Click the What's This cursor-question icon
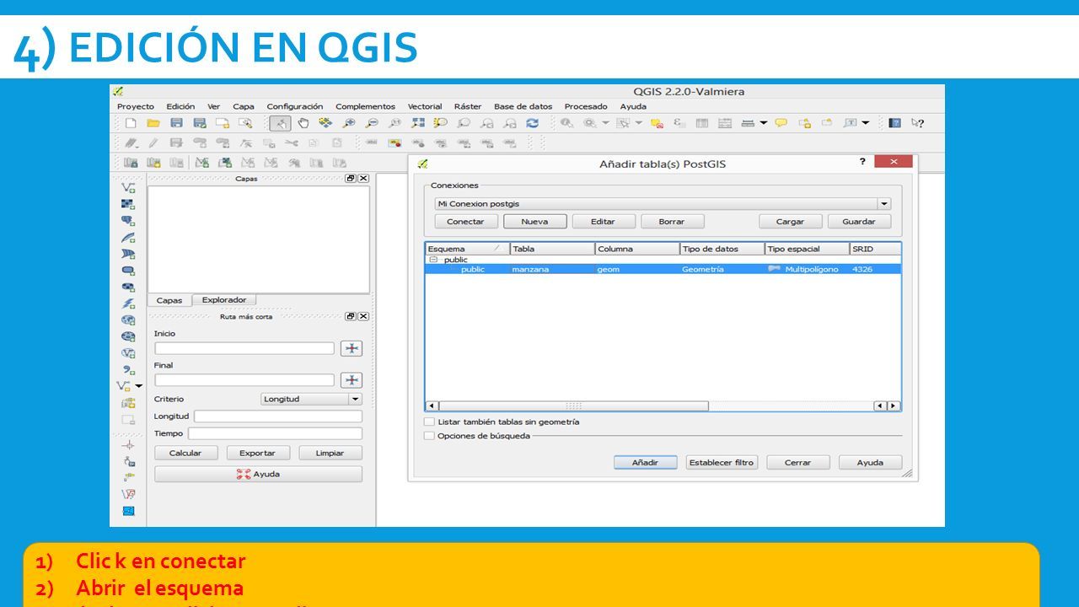This screenshot has height=607, width=1079. (x=917, y=123)
